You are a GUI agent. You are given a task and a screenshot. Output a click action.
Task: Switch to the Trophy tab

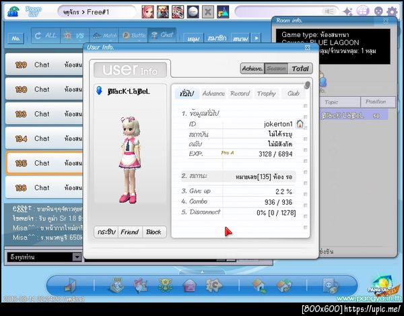(267, 94)
